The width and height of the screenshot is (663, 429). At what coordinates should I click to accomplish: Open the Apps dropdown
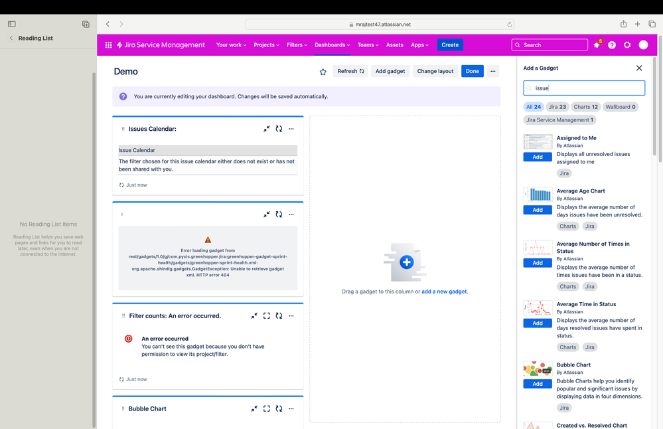click(x=419, y=44)
